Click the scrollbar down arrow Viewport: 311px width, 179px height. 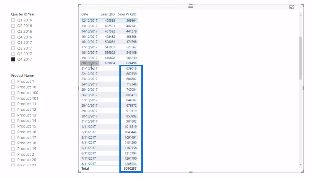pyautogui.click(x=301, y=164)
